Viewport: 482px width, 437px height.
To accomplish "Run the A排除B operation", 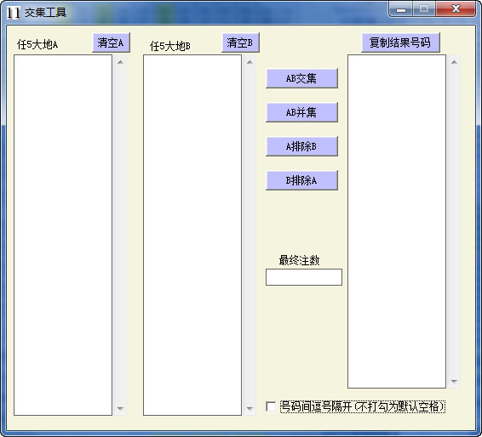I will coord(301,146).
